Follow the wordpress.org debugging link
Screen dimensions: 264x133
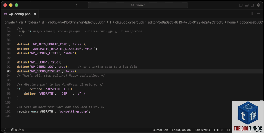pyautogui.click(x=88, y=31)
